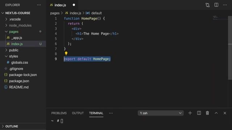Click the braces icon of package-lock.json
Viewport: 232px width, 130px height.
tap(6, 75)
